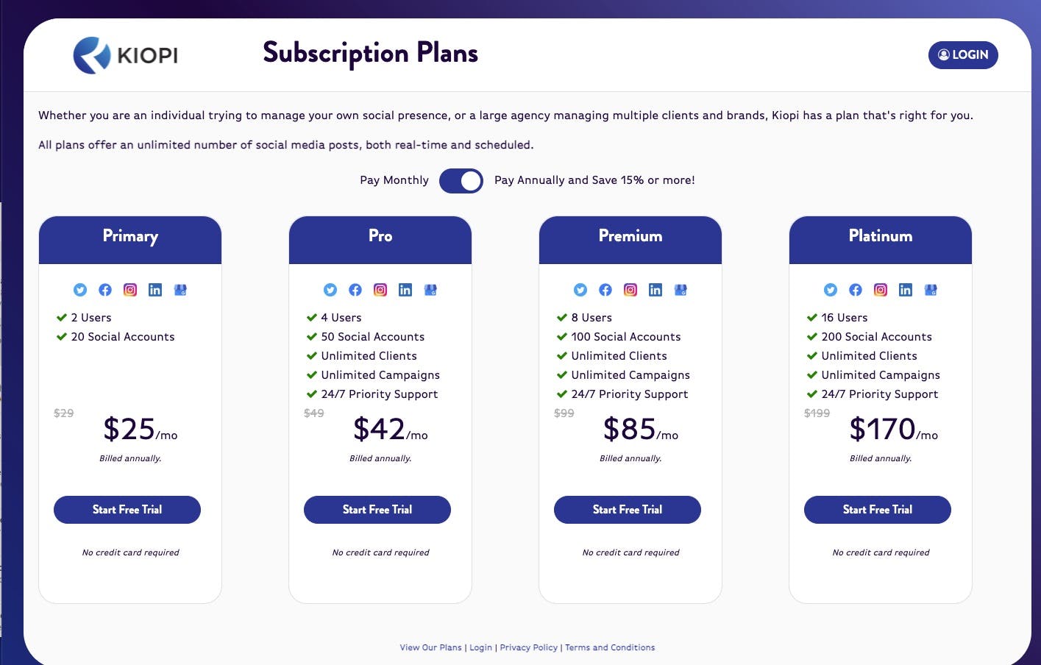This screenshot has height=665, width=1041.
Task: Click Google Business icon in Primary plan
Action: (x=180, y=290)
